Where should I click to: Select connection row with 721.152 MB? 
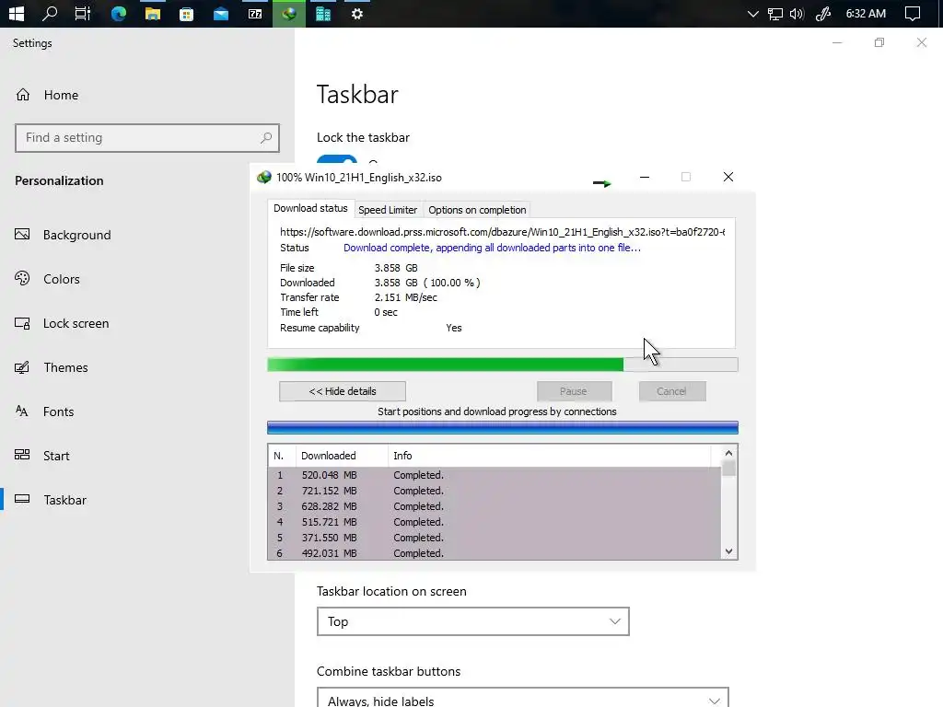click(x=495, y=491)
